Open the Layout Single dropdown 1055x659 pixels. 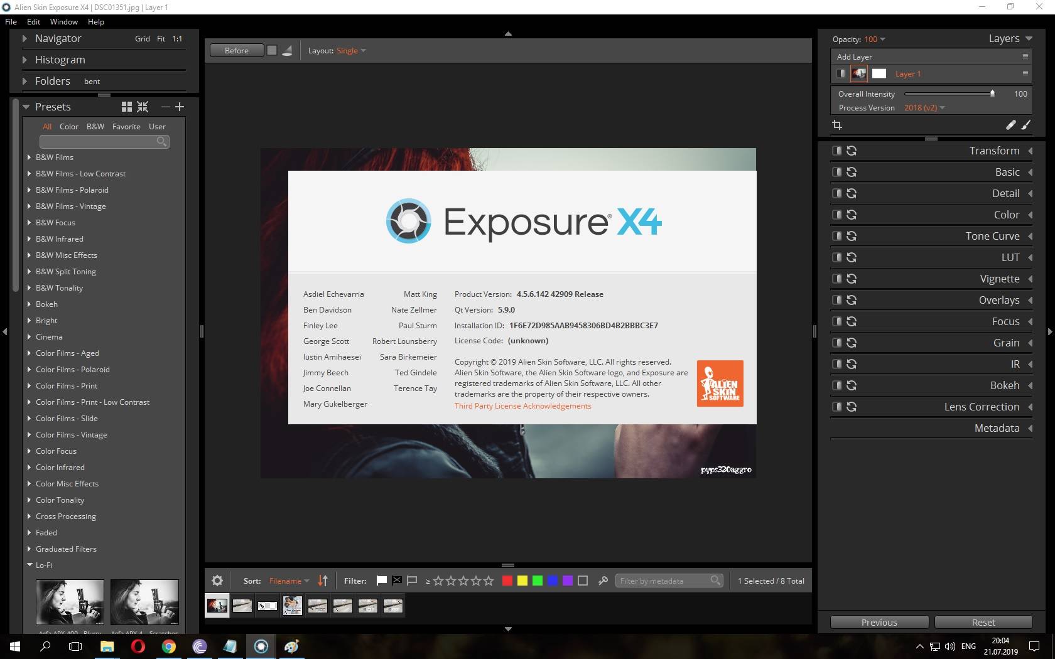click(351, 50)
